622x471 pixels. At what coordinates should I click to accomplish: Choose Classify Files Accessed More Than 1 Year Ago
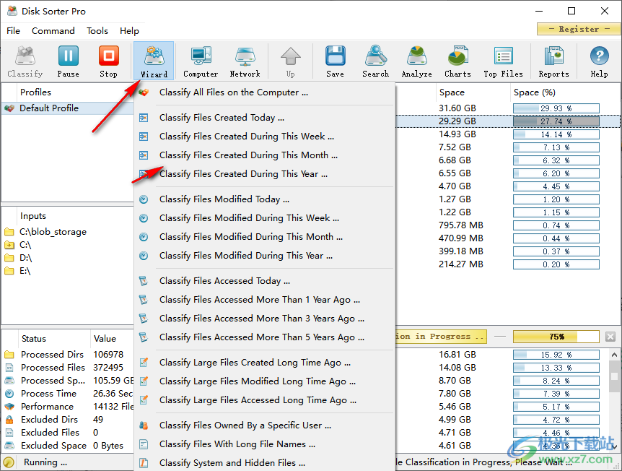tap(265, 300)
